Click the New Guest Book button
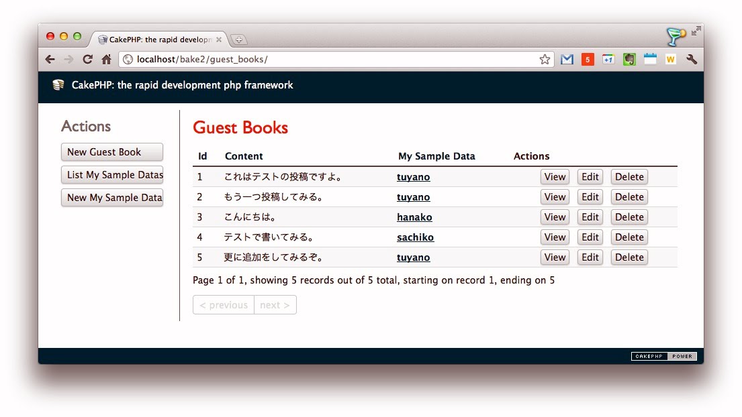 click(x=111, y=152)
